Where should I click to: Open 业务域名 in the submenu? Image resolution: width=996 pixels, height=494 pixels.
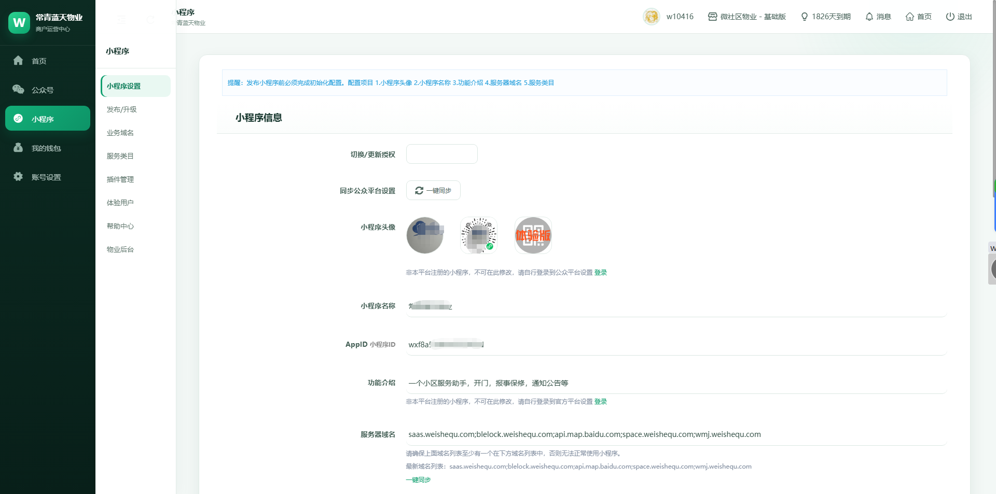[x=136, y=133]
